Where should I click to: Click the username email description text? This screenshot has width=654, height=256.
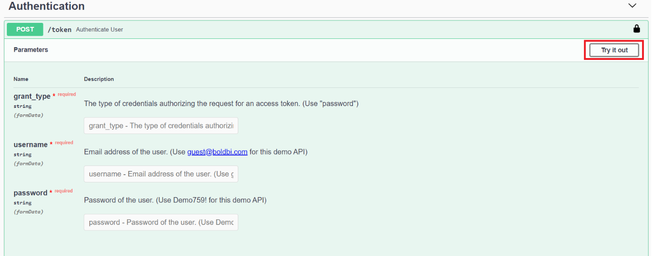tap(135, 152)
